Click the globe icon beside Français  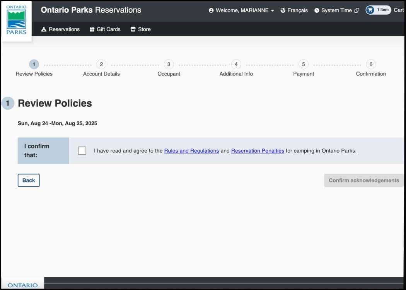[283, 10]
